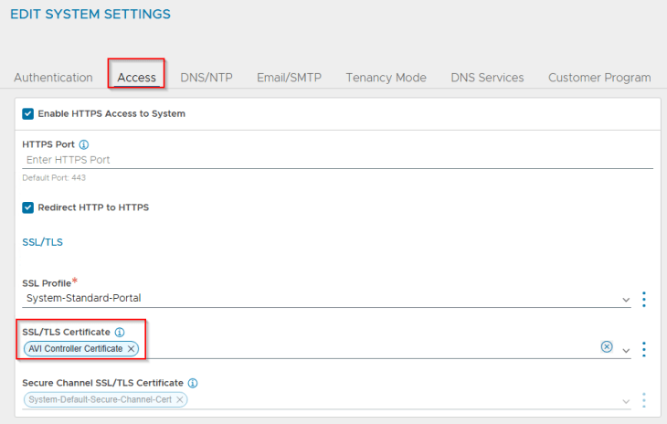Viewport: 667px width, 424px height.
Task: Open the Tenancy Mode tab
Action: [386, 78]
